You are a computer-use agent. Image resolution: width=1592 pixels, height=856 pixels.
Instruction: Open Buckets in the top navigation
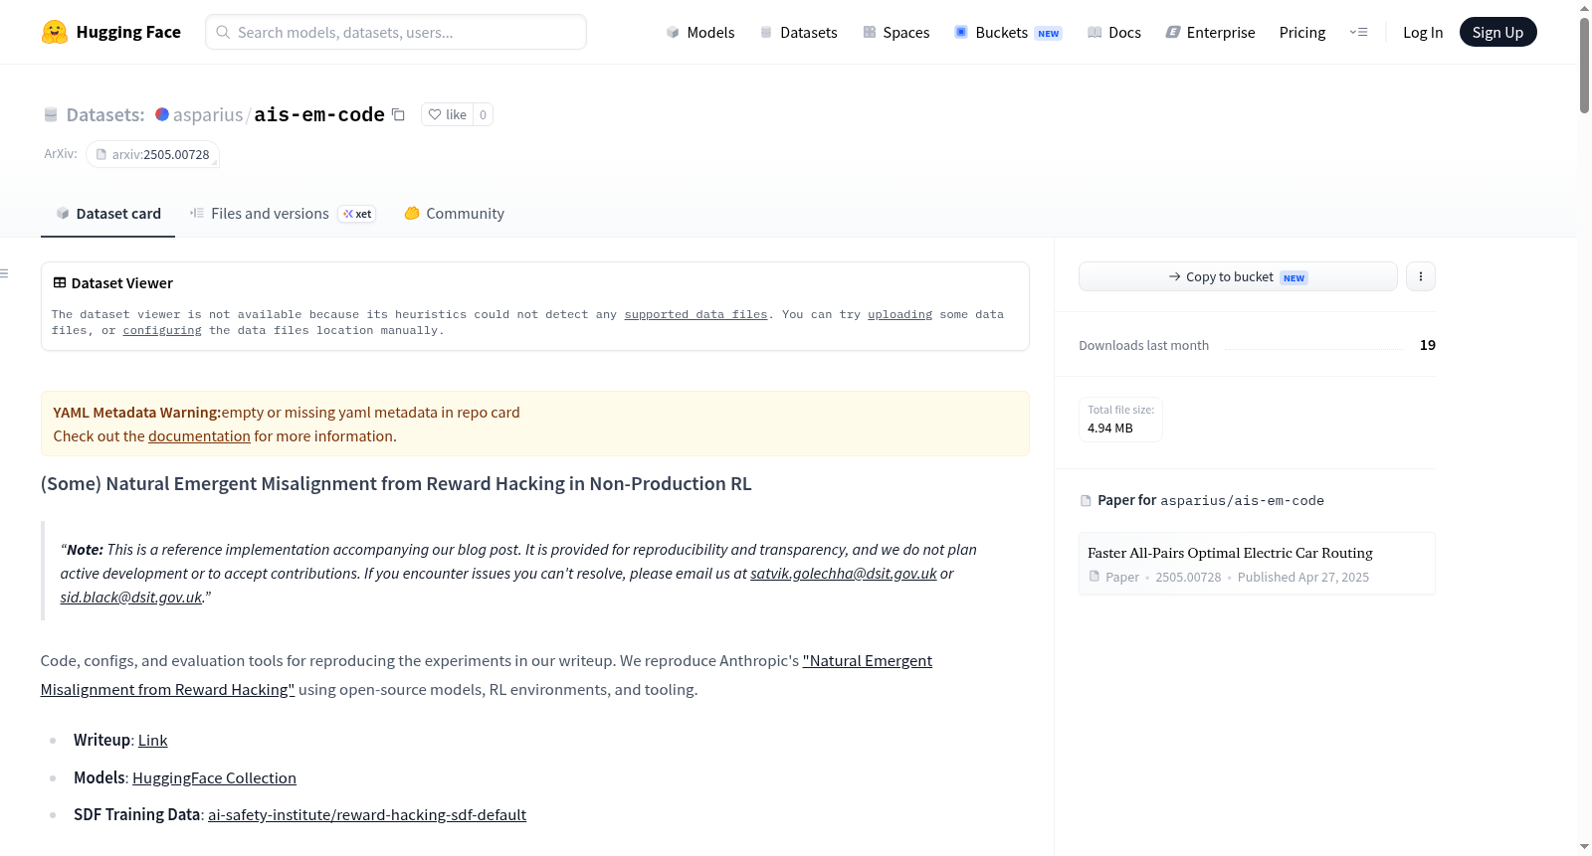click(1008, 32)
